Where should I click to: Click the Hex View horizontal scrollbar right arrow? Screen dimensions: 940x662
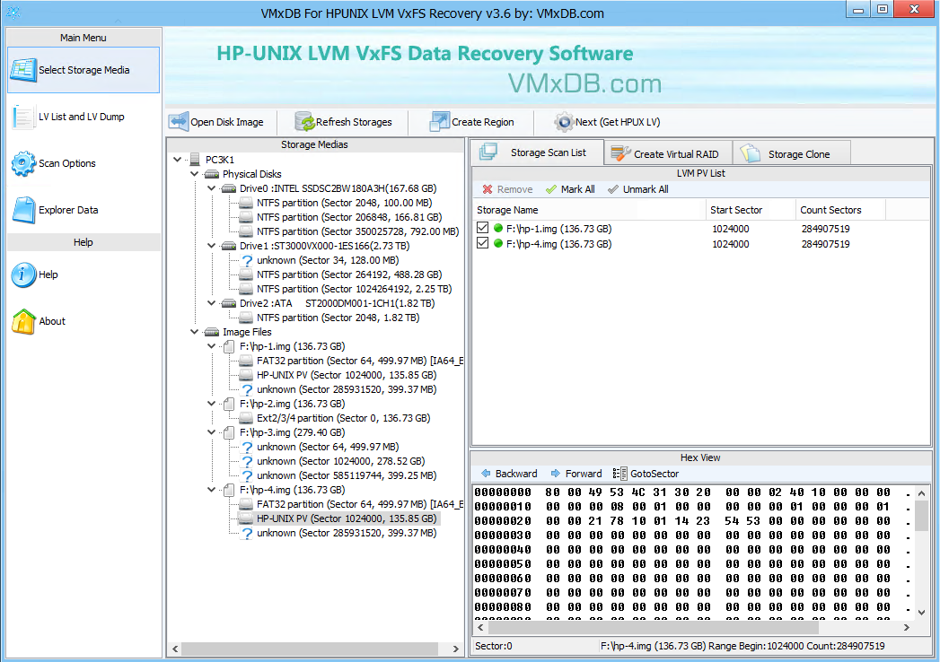pyautogui.click(x=907, y=627)
